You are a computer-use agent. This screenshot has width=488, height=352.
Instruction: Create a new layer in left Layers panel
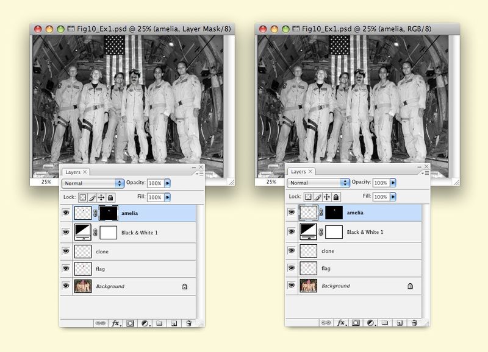point(173,323)
